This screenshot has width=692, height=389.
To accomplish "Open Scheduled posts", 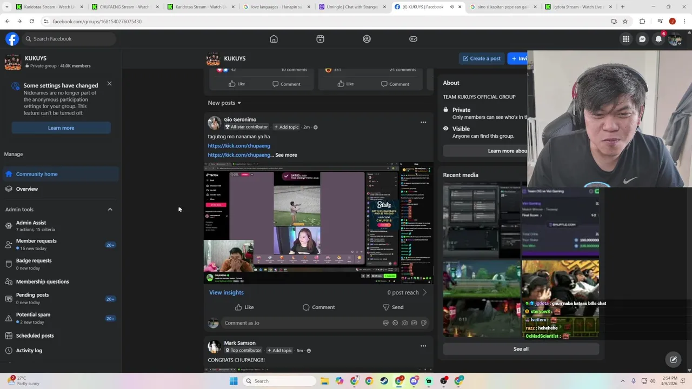I will point(61,336).
